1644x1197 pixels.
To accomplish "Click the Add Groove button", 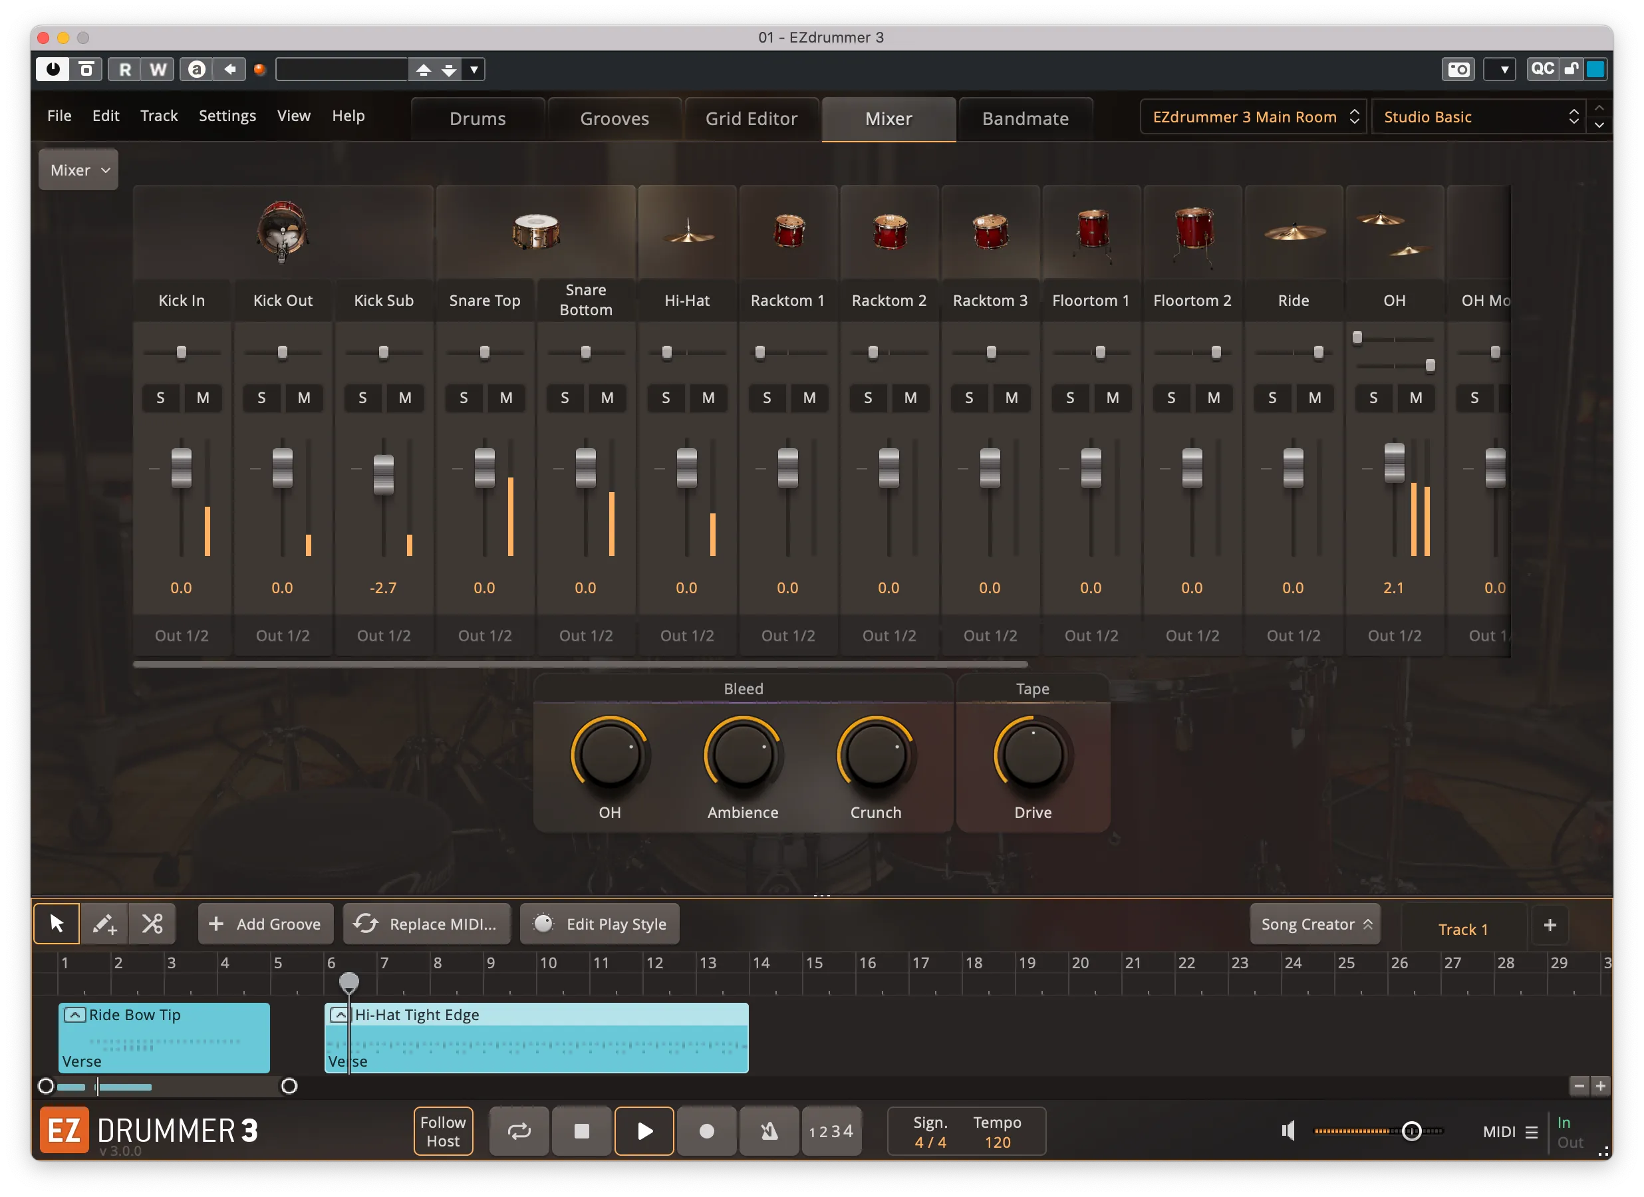I will pyautogui.click(x=265, y=924).
